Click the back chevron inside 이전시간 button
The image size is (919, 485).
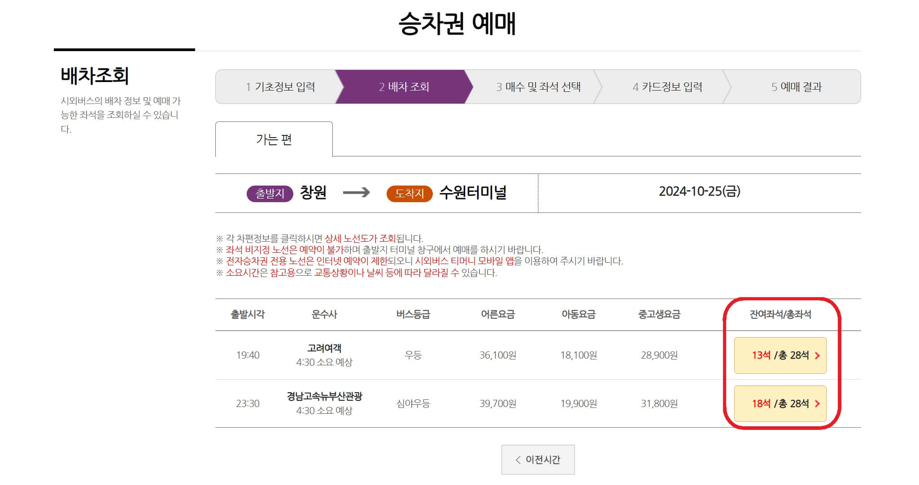(x=518, y=459)
